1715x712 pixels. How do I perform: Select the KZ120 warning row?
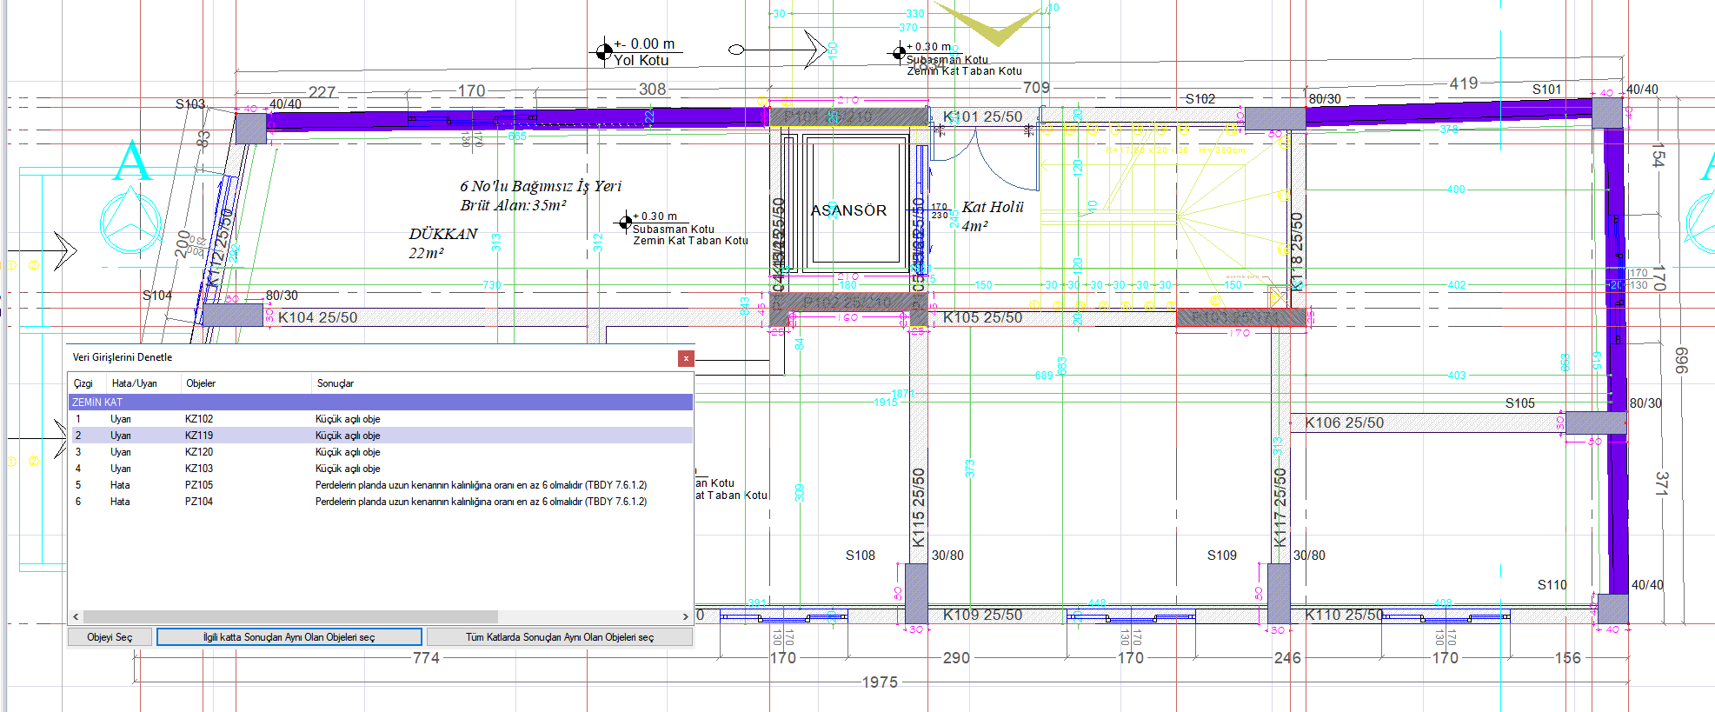tap(381, 452)
